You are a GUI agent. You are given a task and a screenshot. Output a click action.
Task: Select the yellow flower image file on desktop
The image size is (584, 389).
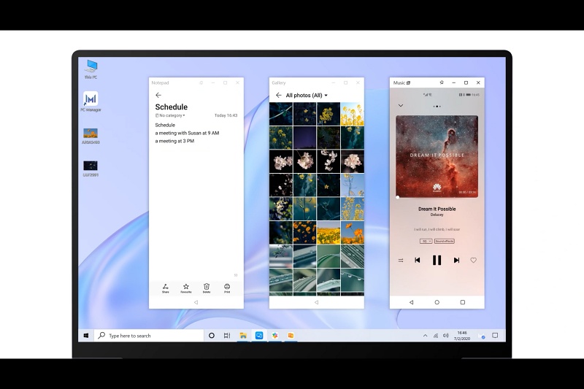tap(91, 136)
